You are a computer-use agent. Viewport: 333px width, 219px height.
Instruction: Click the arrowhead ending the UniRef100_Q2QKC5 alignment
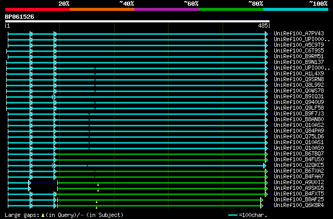coord(265,165)
